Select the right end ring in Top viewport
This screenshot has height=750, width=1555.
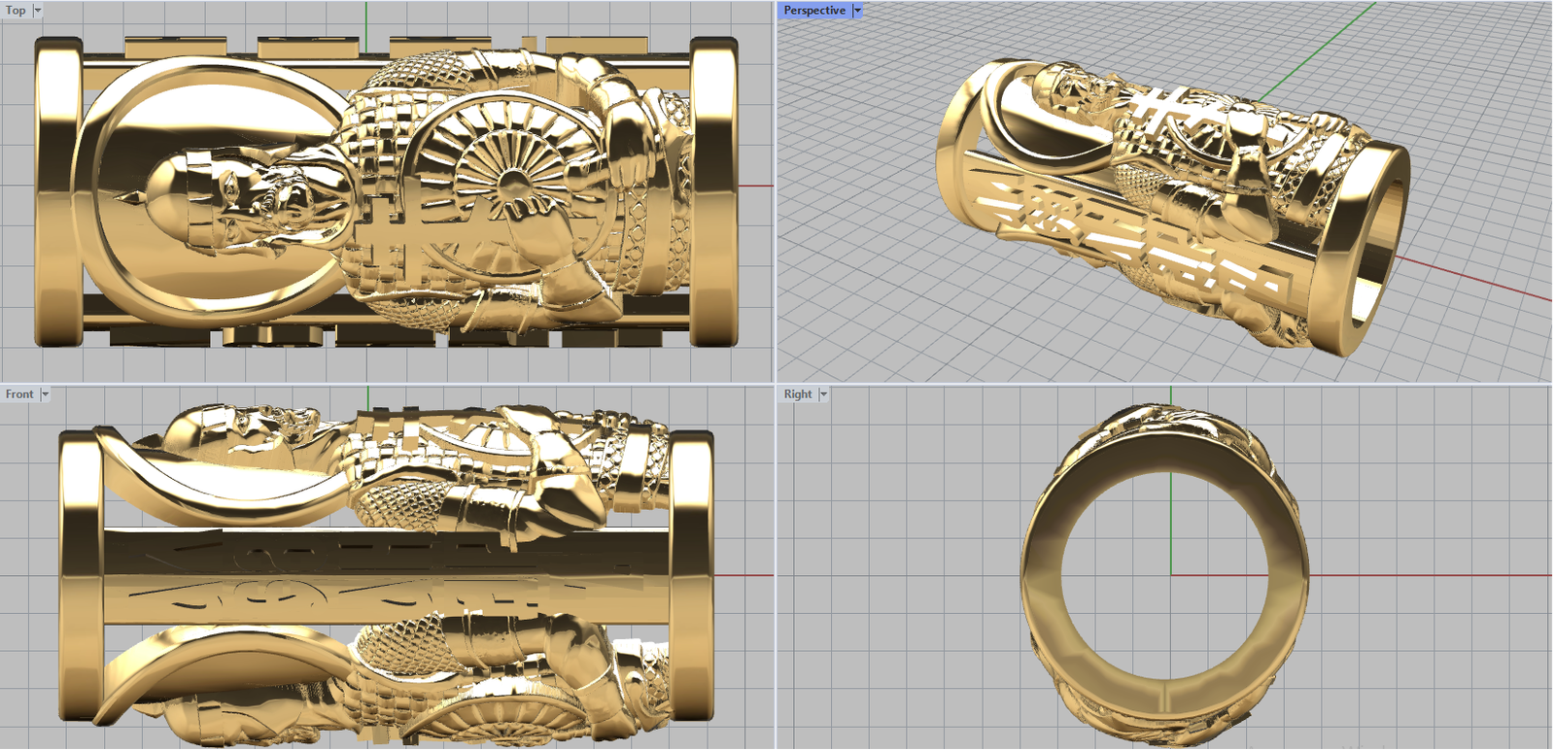click(714, 192)
